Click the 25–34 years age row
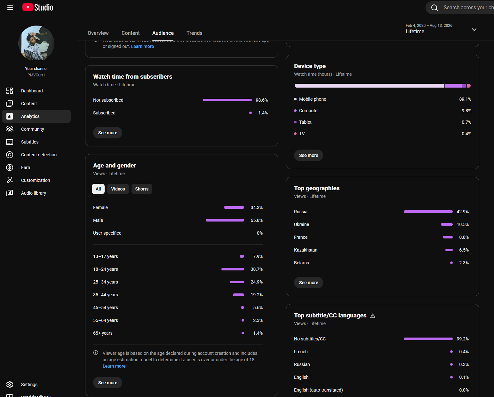The width and height of the screenshot is (494, 397). (x=178, y=282)
